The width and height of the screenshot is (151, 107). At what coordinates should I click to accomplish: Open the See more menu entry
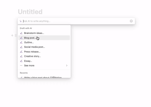click(29, 65)
